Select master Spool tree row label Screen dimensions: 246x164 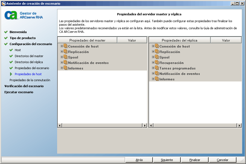[73, 57]
